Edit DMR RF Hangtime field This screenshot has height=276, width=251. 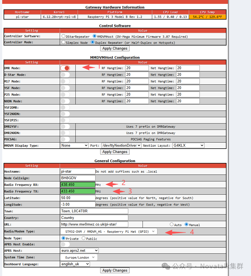click(x=137, y=68)
